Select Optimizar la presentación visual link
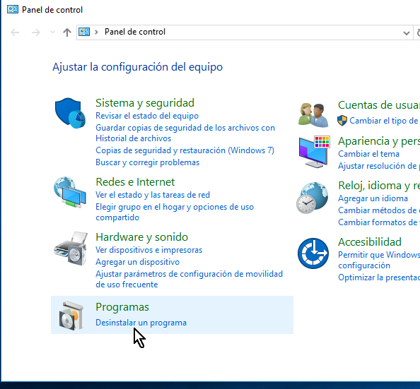 tap(379, 277)
